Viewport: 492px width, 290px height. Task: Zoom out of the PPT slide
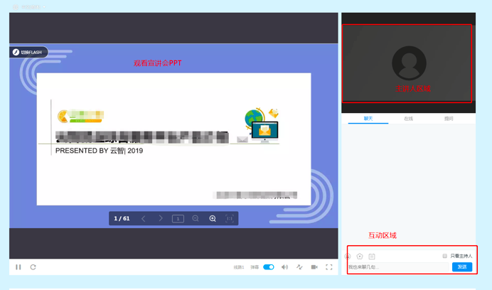(196, 219)
